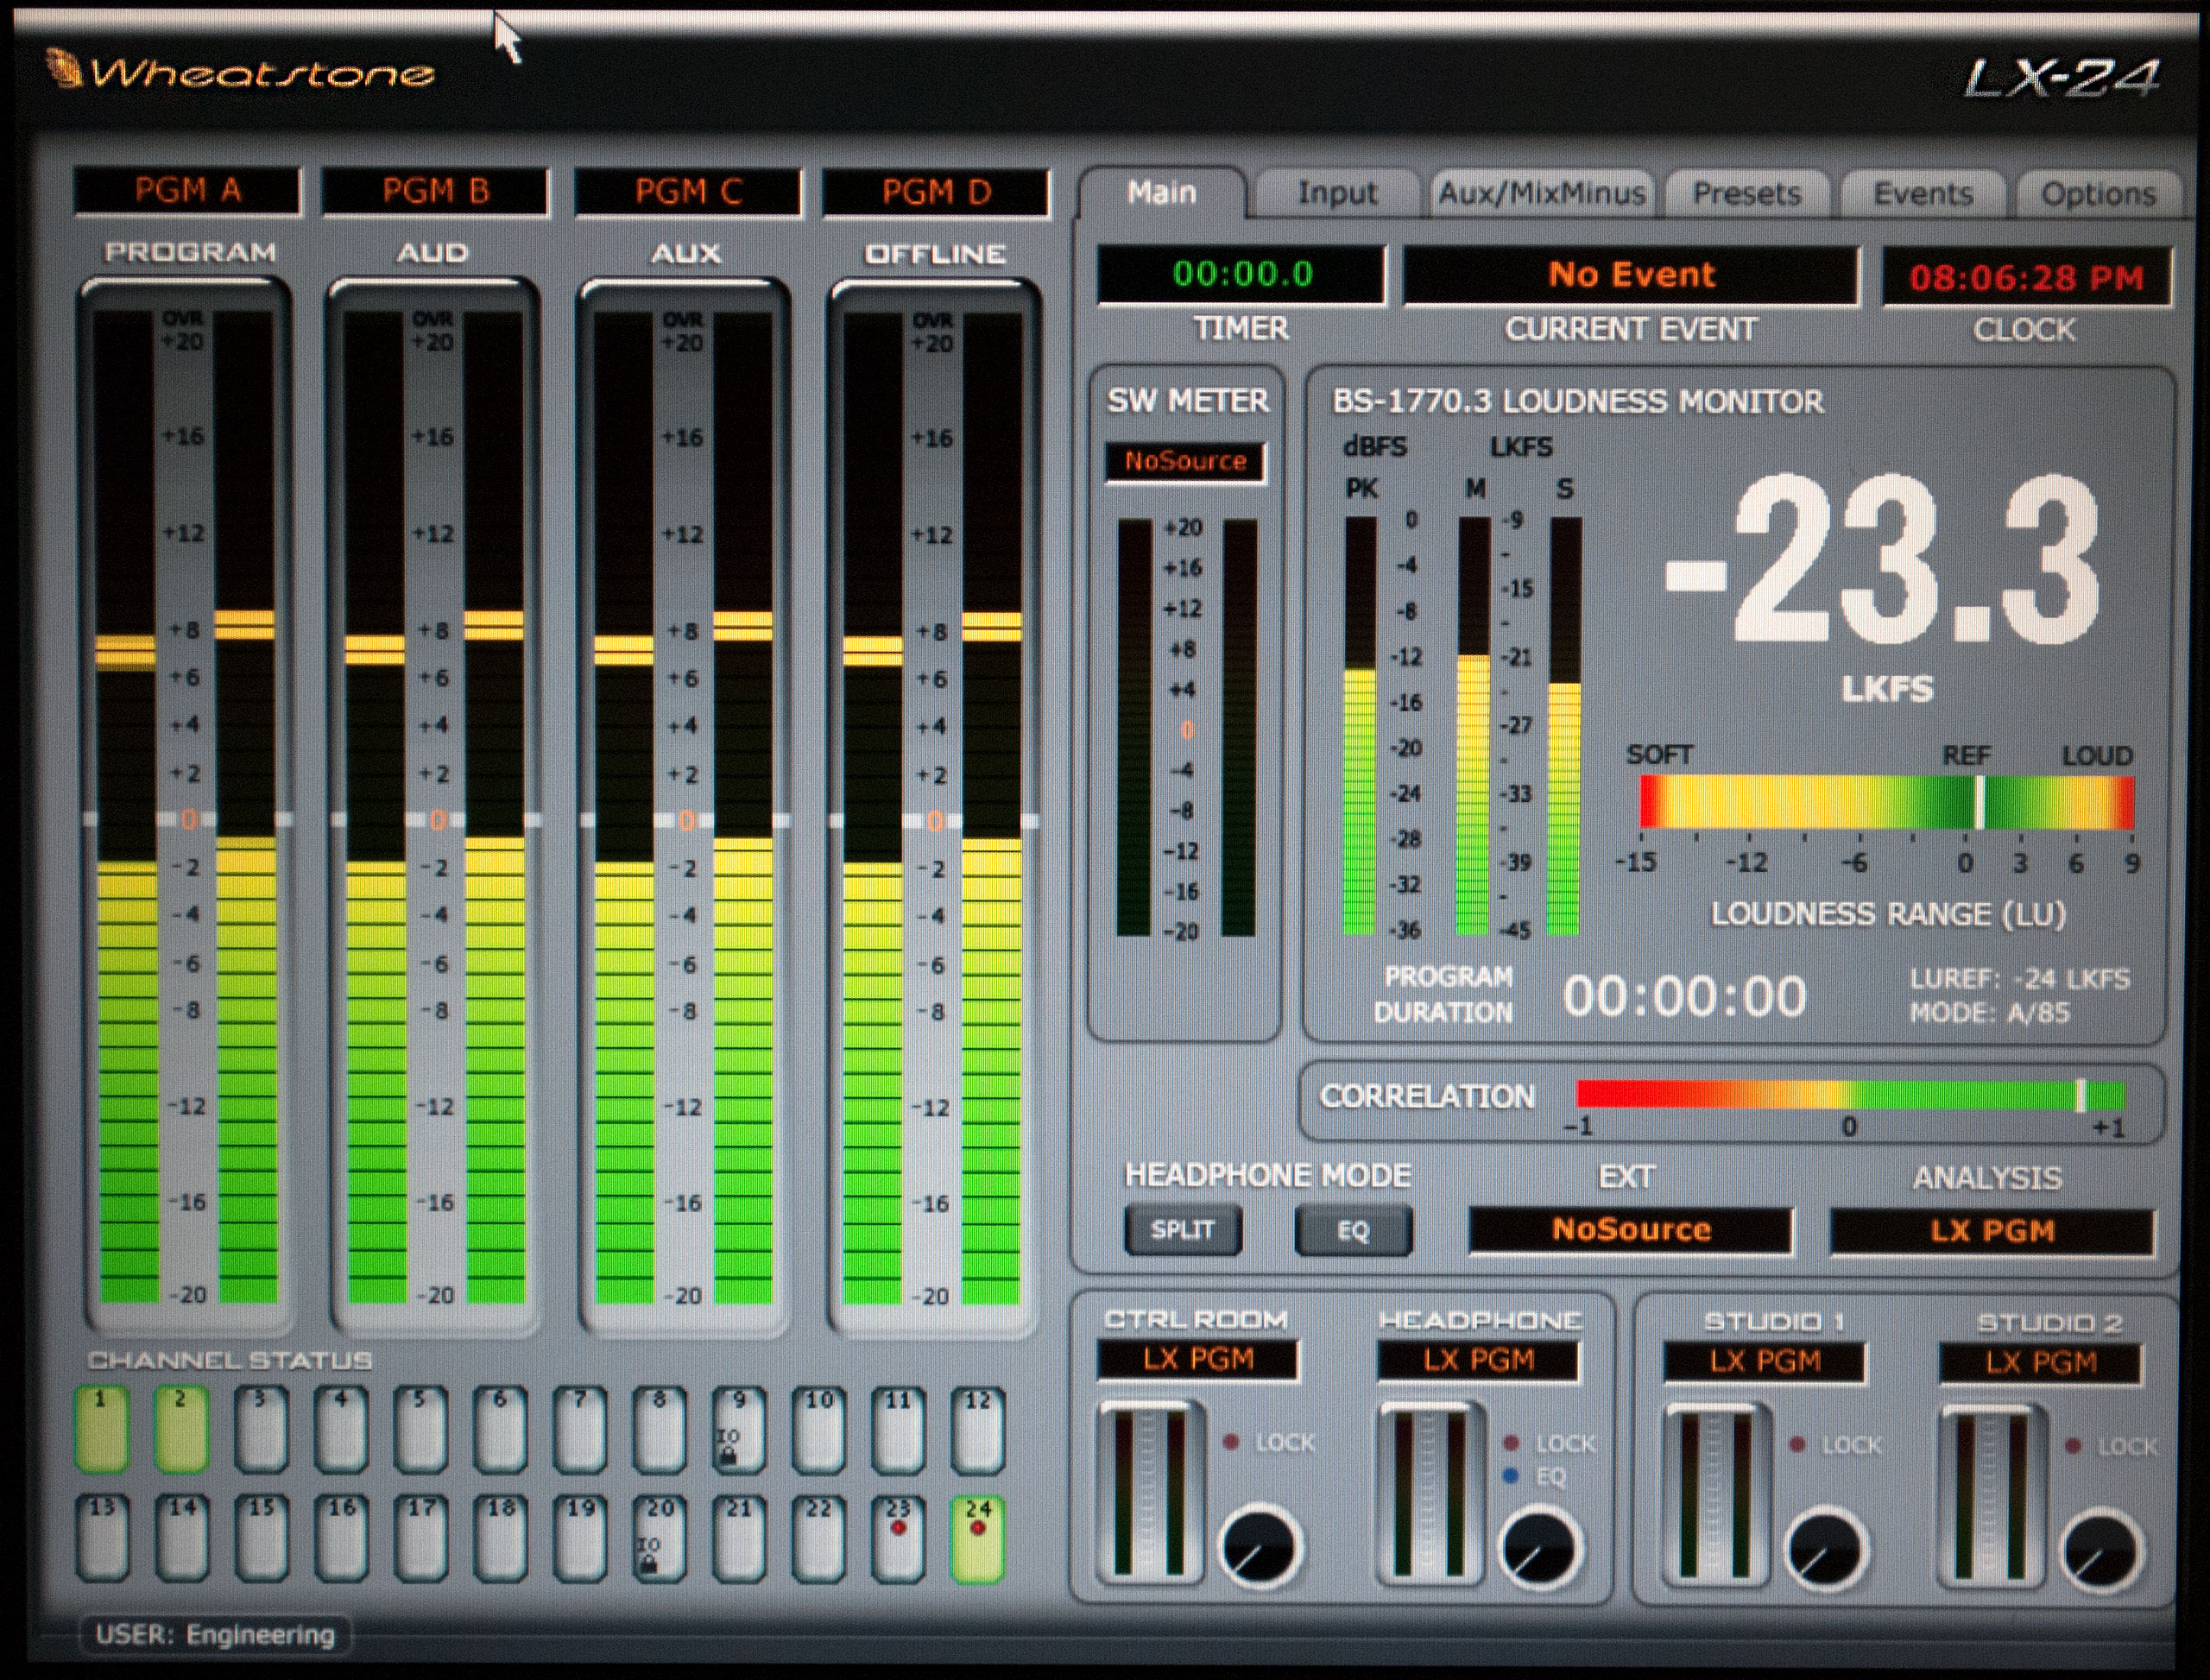
Task: Select channel status 23 with red dot
Action: click(898, 1540)
